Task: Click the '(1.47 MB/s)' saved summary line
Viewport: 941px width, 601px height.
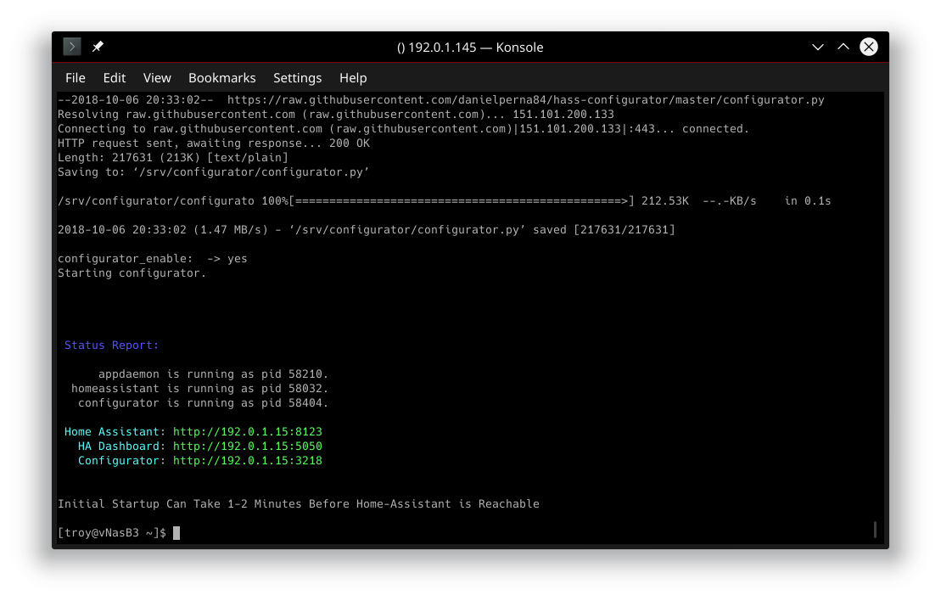Action: point(366,230)
